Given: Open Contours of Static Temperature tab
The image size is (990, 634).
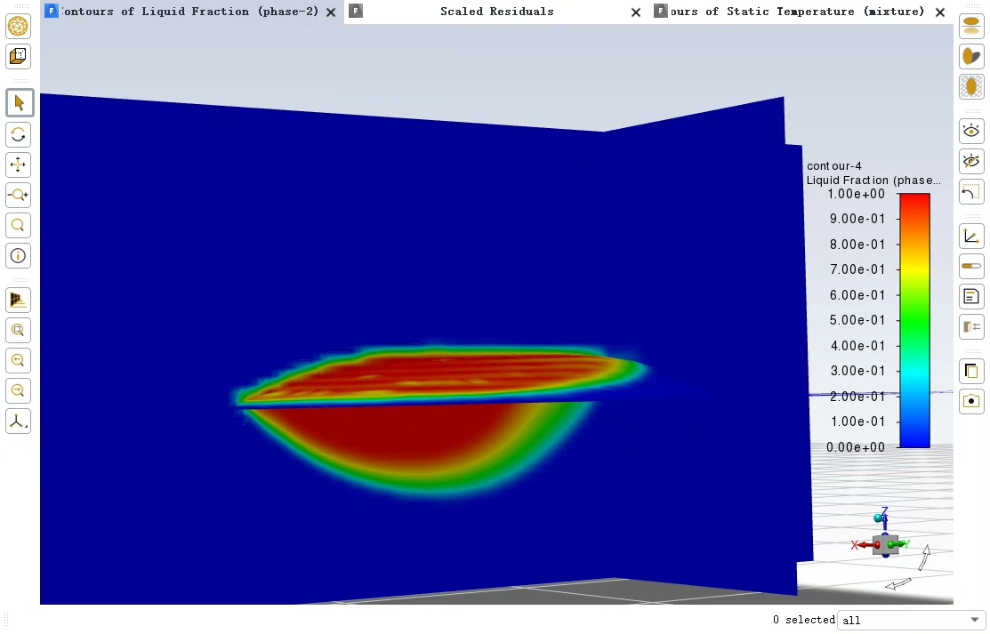Looking at the screenshot, I should click(x=798, y=12).
